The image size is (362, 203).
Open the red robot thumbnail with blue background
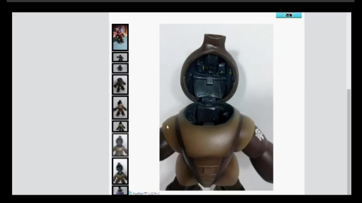click(x=120, y=38)
